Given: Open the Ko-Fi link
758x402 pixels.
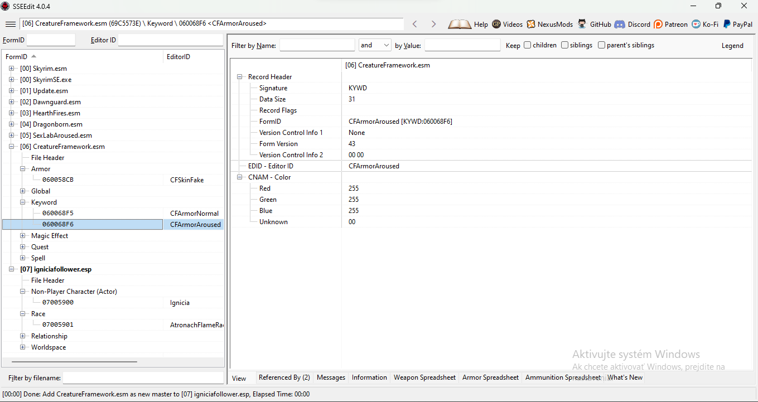Looking at the screenshot, I should [705, 24].
